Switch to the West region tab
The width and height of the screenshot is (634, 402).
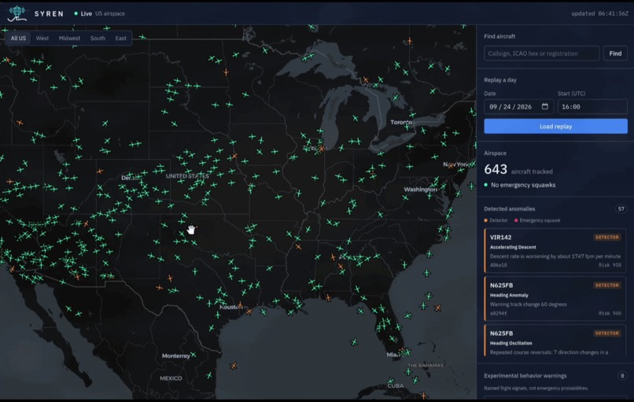(42, 38)
